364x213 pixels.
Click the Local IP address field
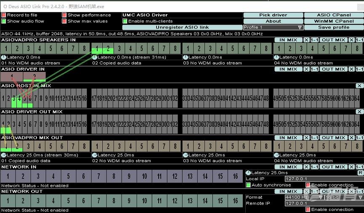point(324,179)
